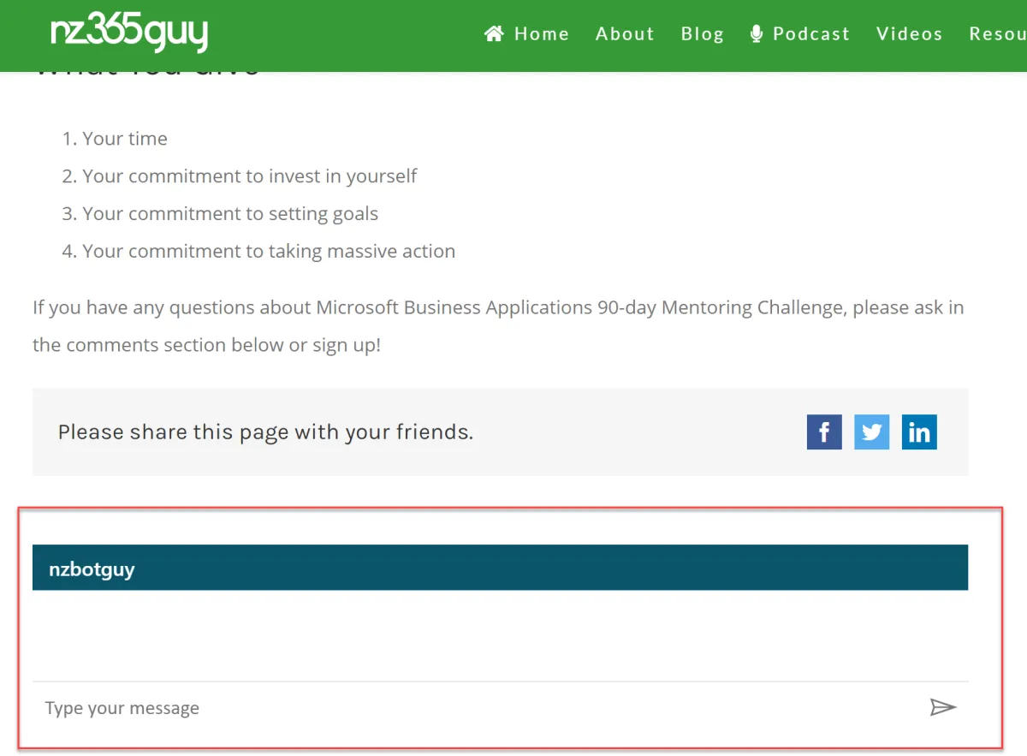
Task: Share the page on Twitter
Action: point(871,432)
